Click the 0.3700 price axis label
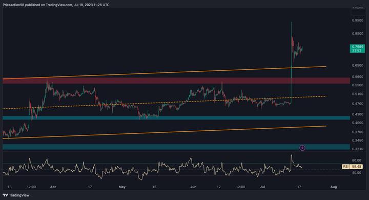The height and width of the screenshot is (200, 369). coord(358,132)
